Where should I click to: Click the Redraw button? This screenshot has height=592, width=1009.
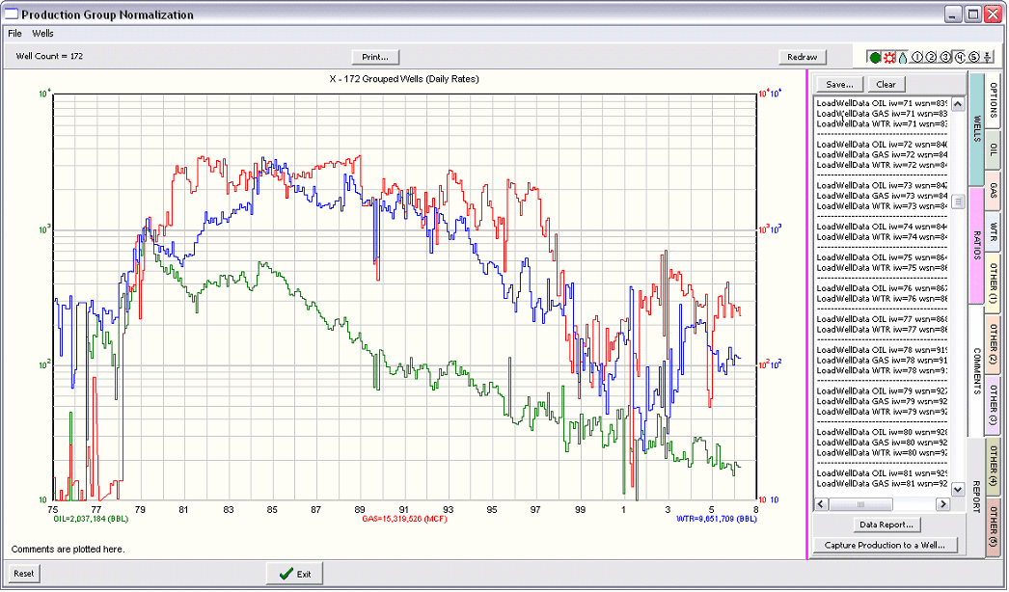click(x=803, y=56)
